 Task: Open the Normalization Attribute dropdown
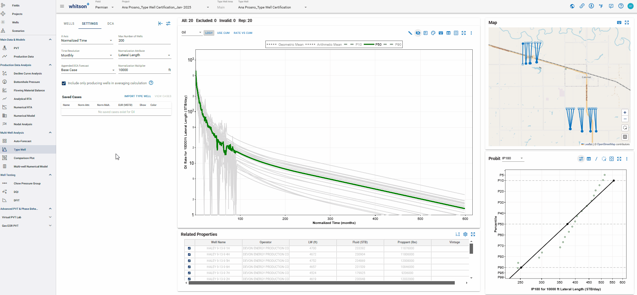(x=144, y=55)
